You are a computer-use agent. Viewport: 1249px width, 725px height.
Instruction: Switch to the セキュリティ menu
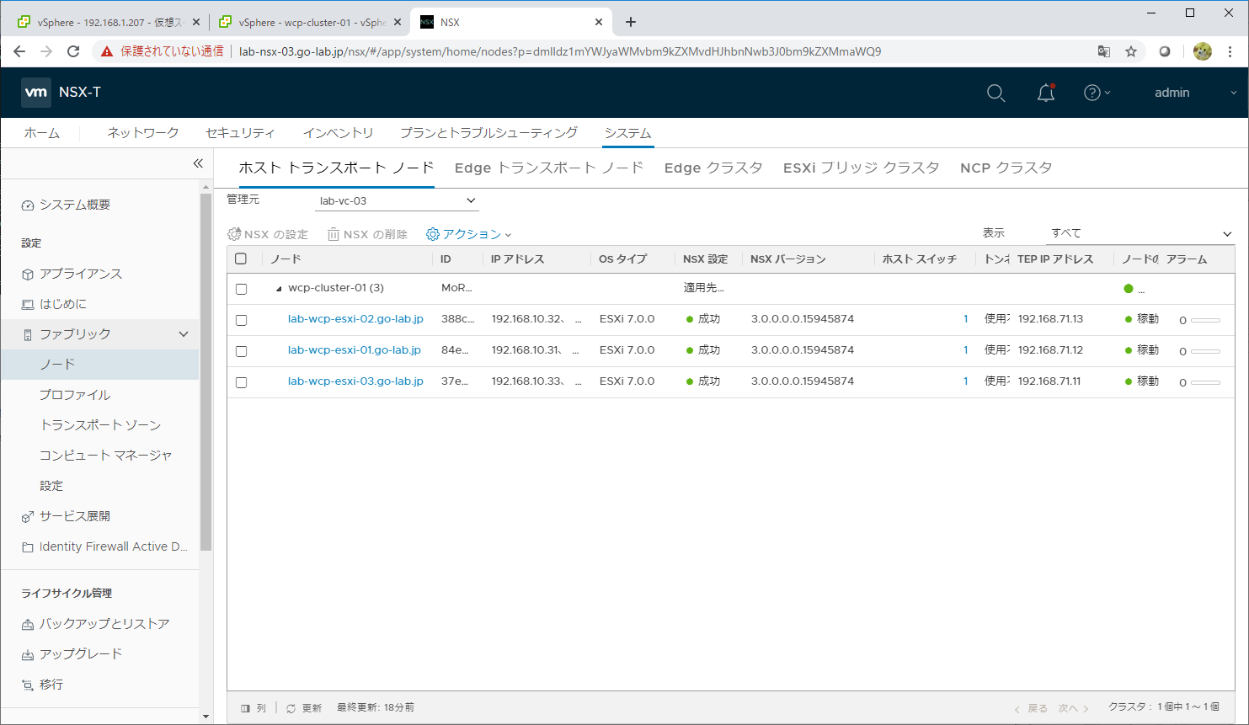coord(240,133)
